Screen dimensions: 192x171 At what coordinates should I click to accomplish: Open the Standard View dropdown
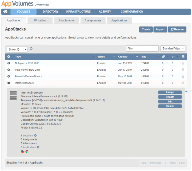[x=173, y=48]
